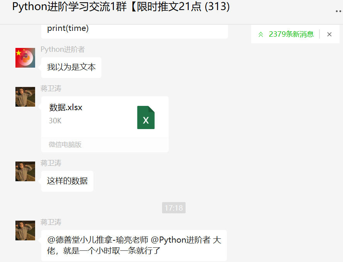343x262 pixels.
Task: Select the 这样的数据 message bubble
Action: pos(67,181)
